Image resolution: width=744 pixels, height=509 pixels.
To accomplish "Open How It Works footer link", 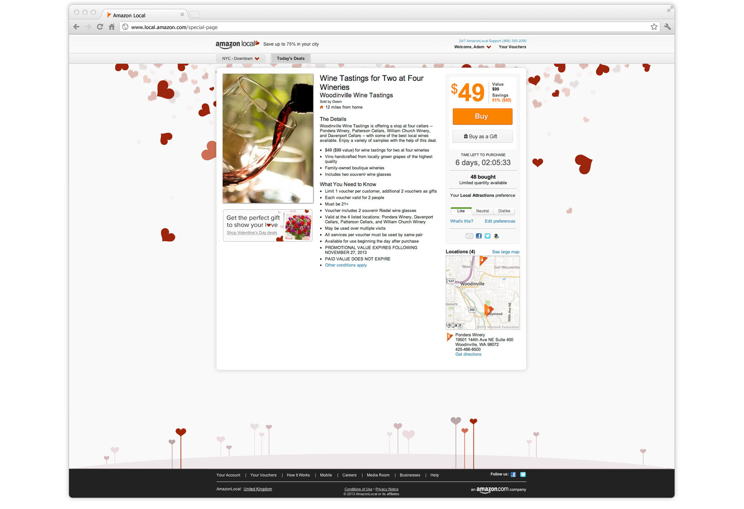I will point(298,475).
